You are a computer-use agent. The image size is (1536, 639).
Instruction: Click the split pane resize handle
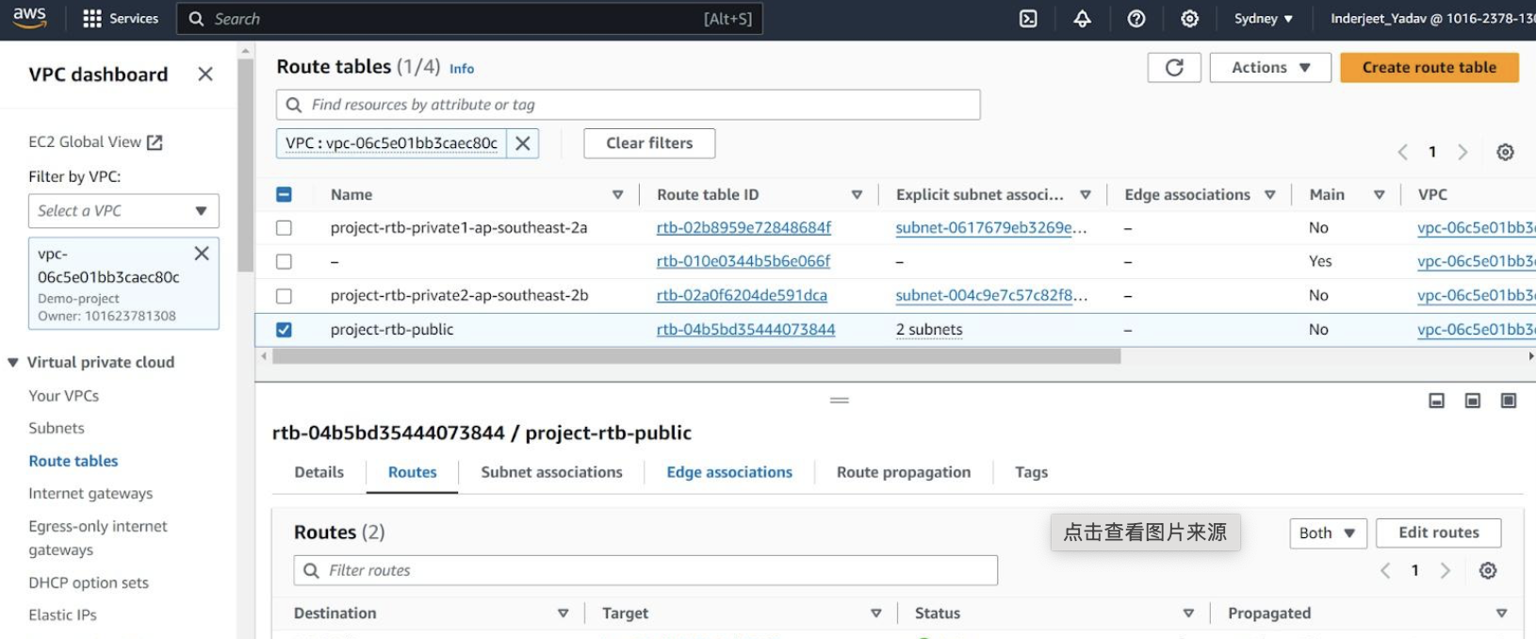[840, 401]
